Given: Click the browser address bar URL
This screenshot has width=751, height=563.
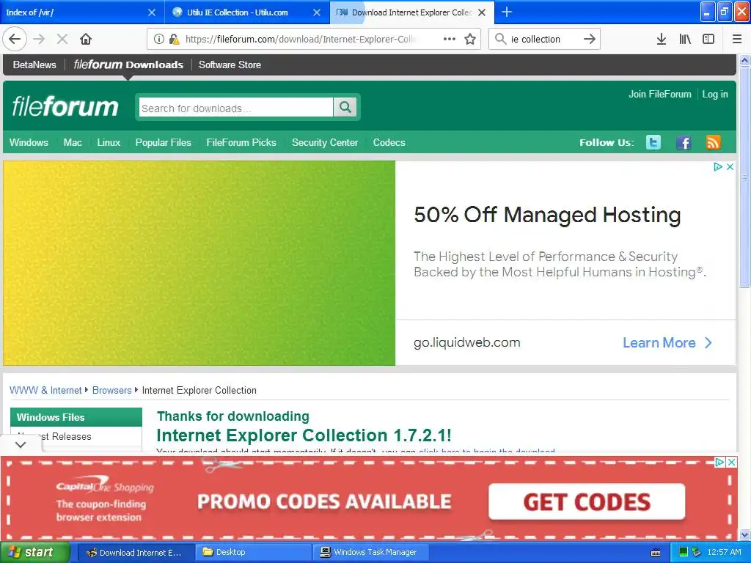Looking at the screenshot, I should (300, 40).
